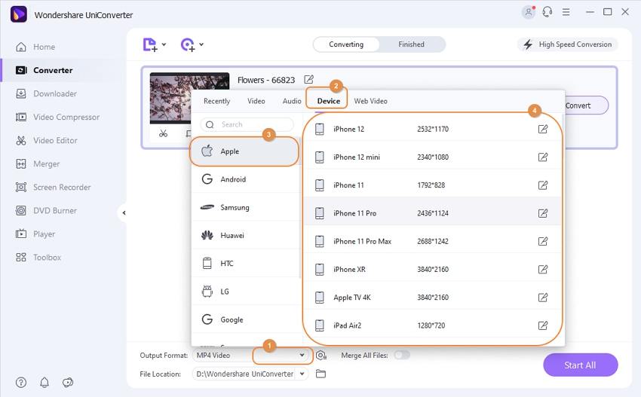The height and width of the screenshot is (397, 641).
Task: Select the Device tab
Action: (329, 101)
